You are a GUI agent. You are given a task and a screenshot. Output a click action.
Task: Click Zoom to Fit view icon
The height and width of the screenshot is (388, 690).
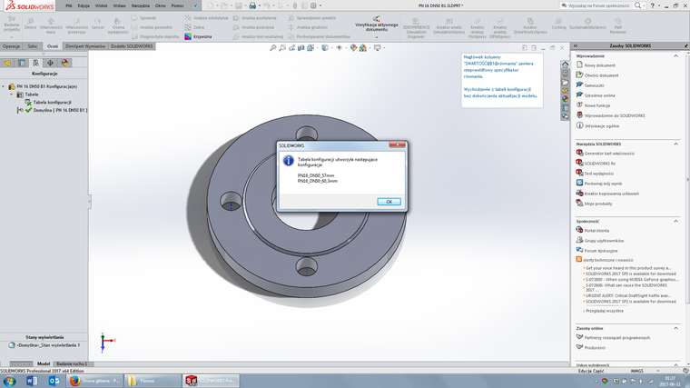(x=273, y=47)
